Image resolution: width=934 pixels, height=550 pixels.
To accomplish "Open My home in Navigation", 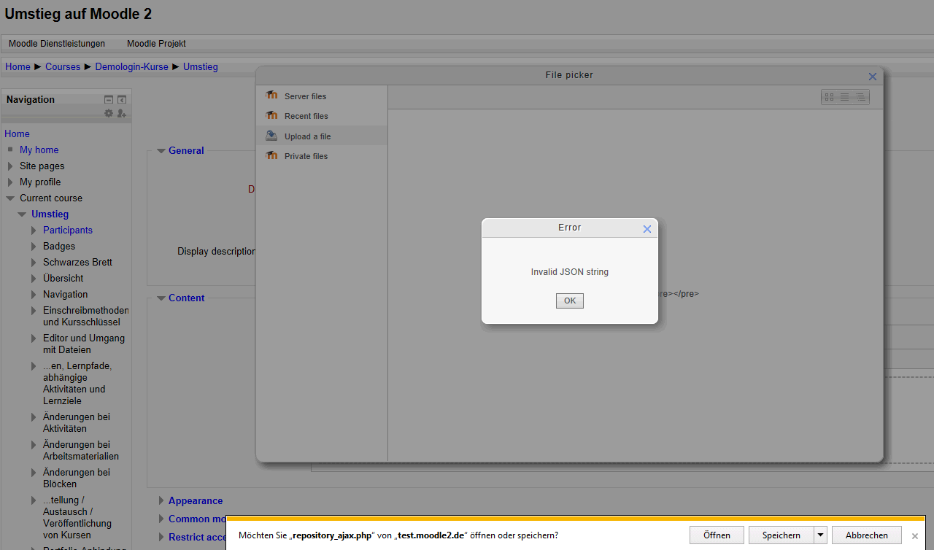I will pos(39,150).
